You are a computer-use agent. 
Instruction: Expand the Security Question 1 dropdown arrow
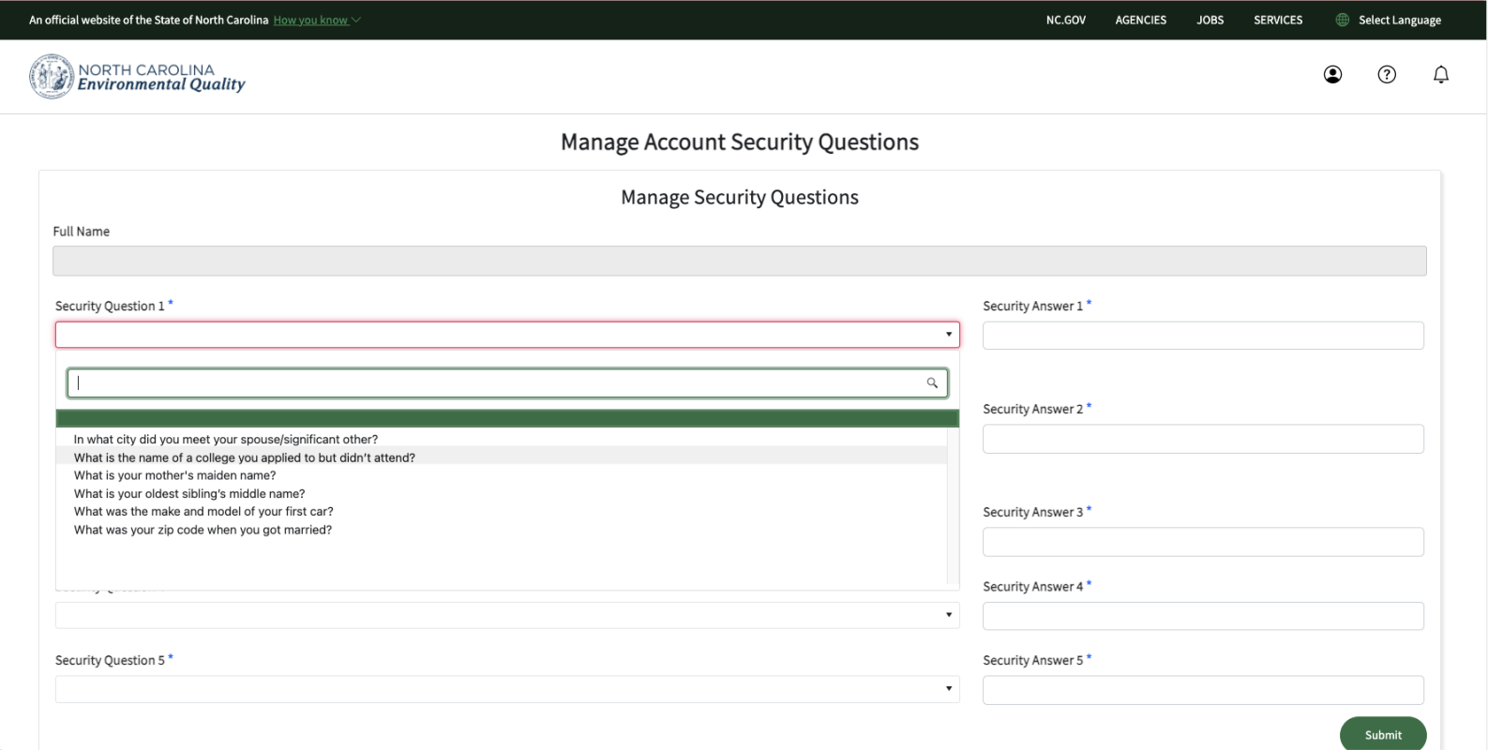coord(948,335)
